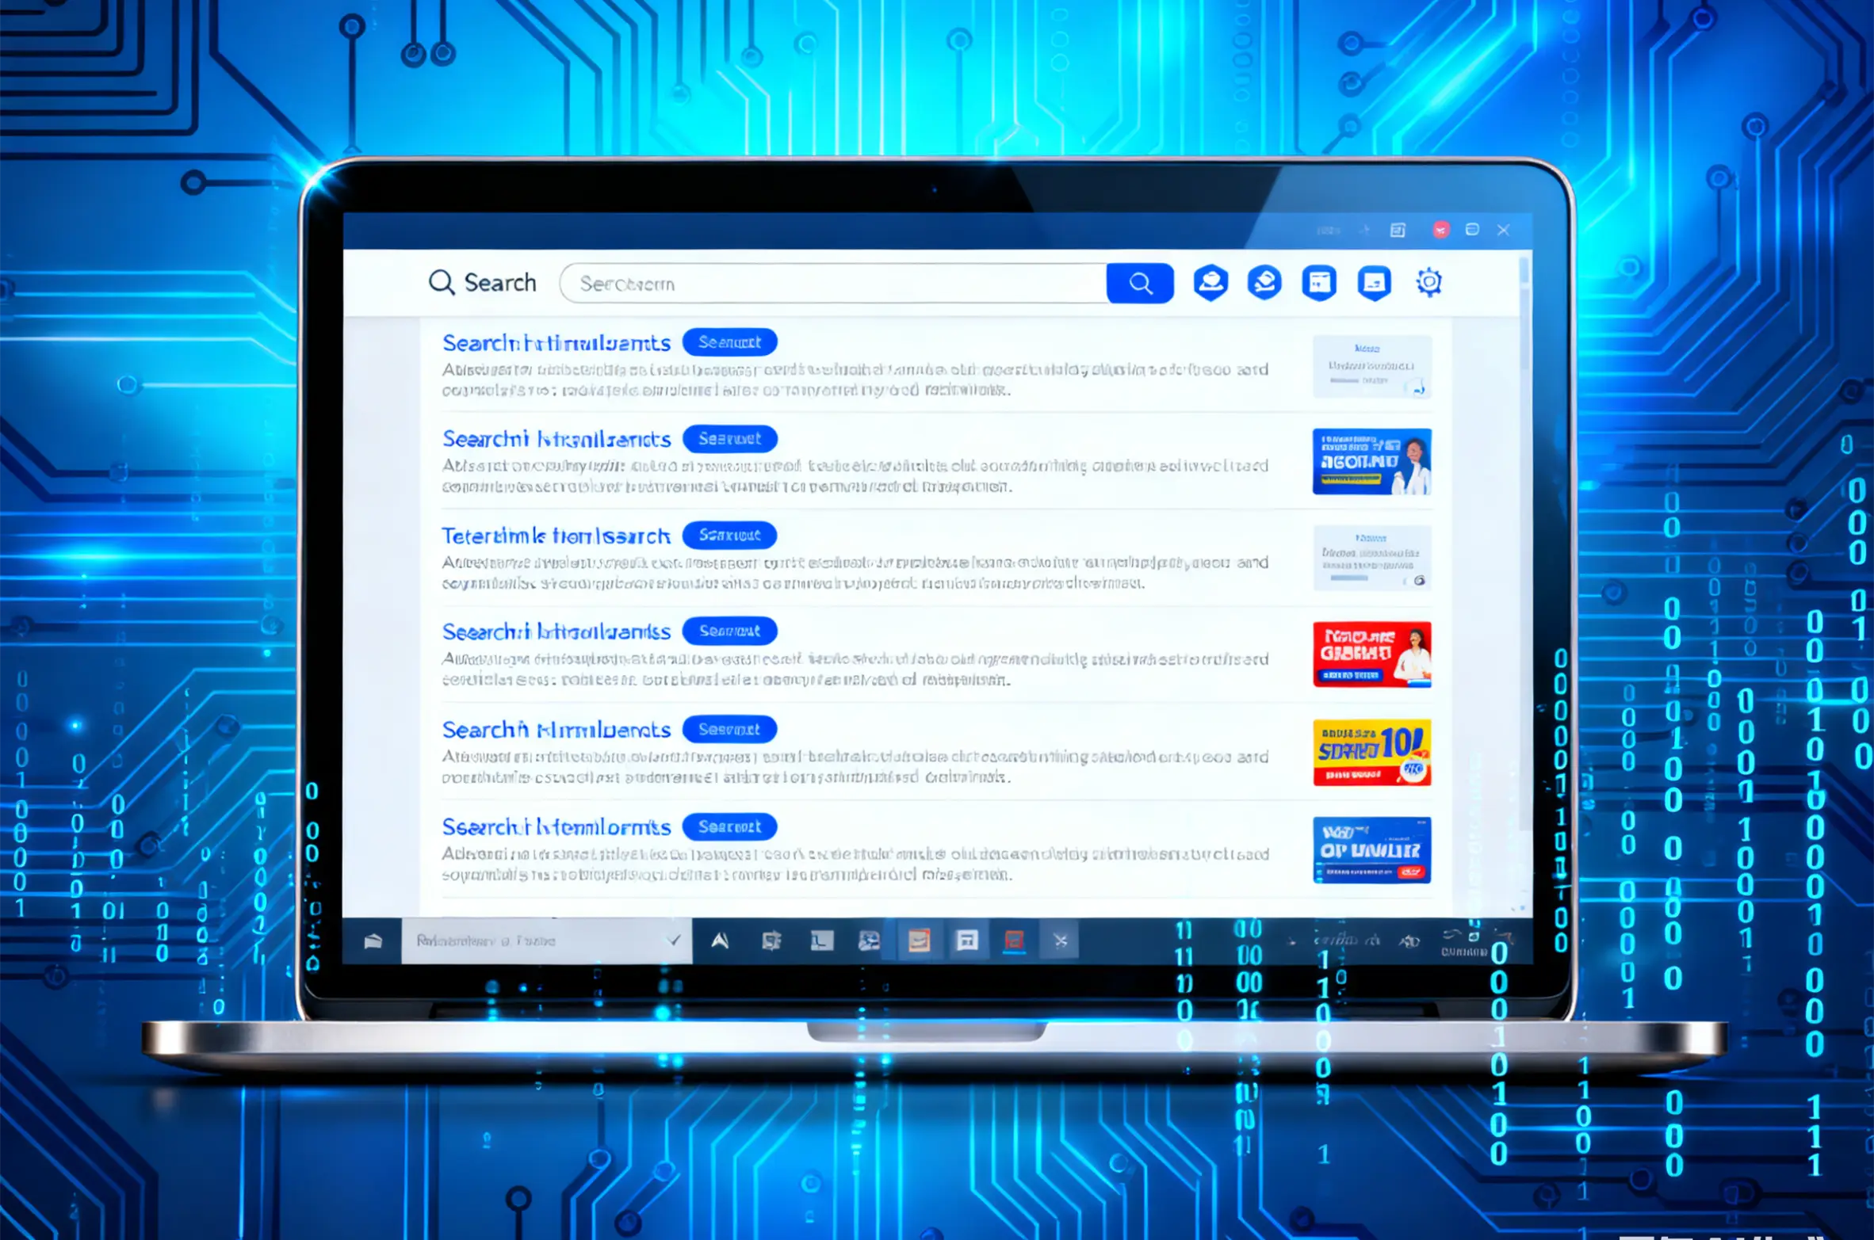Click the 'A' shaped taskbar icon
The height and width of the screenshot is (1240, 1874).
[x=720, y=940]
